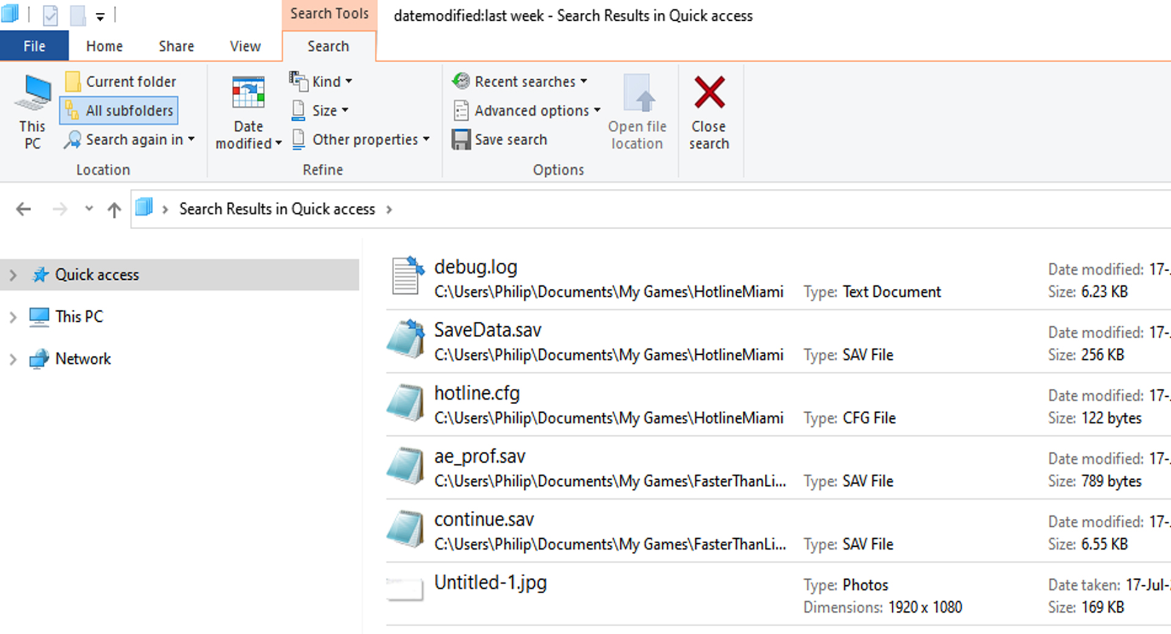
Task: Expand the This PC tree node
Action: click(x=13, y=317)
